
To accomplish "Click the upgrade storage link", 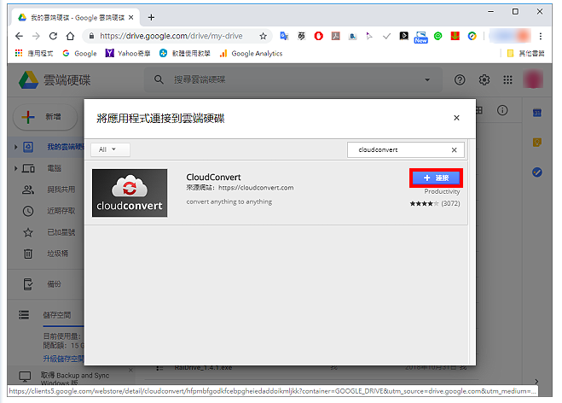I will (x=63, y=358).
